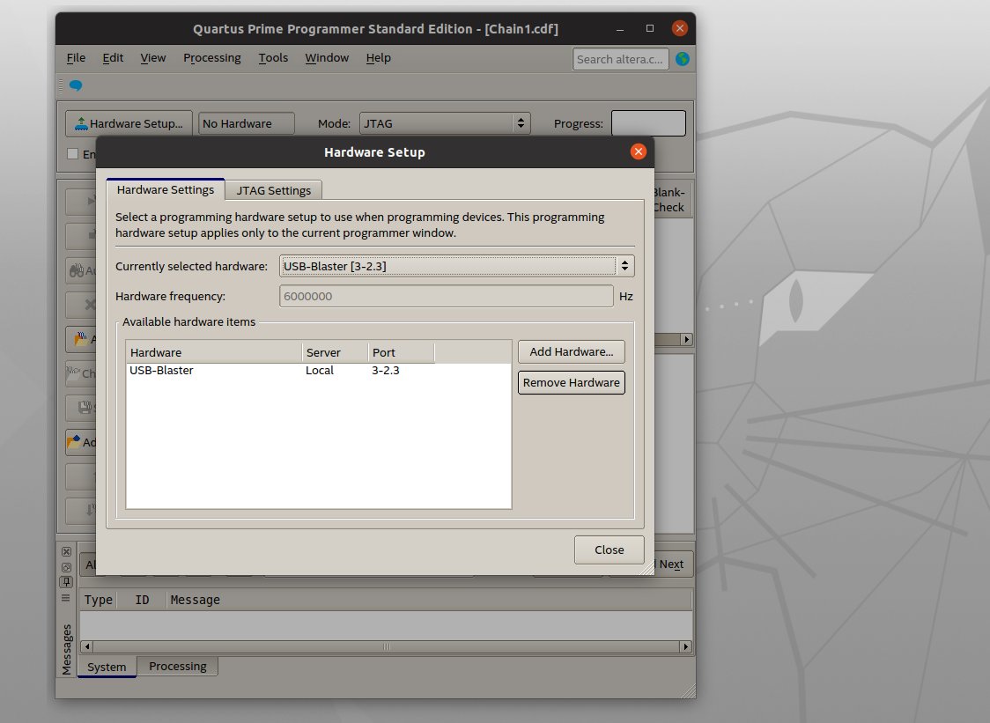
Task: Click the Server column header
Action: tap(335, 352)
